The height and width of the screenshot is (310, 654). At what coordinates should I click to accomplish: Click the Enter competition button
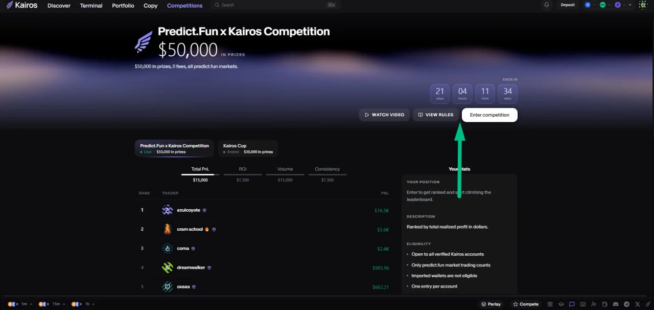tap(489, 115)
